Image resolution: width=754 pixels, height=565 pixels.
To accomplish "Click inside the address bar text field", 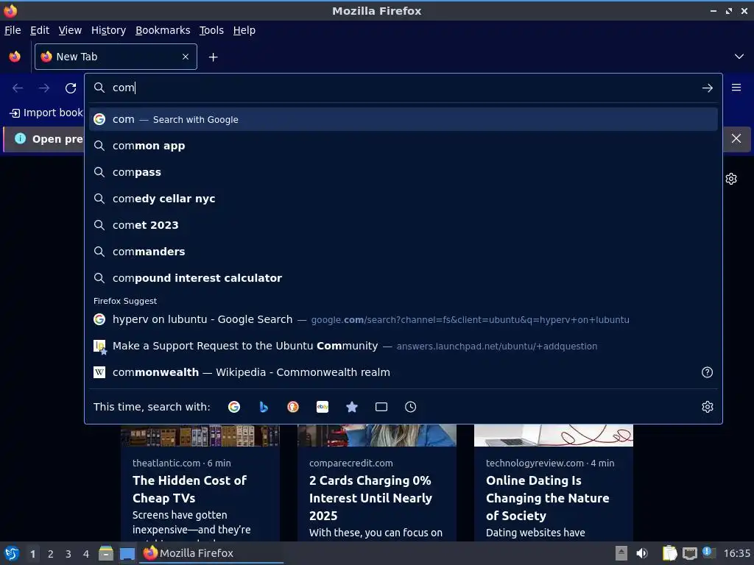I will pos(403,88).
